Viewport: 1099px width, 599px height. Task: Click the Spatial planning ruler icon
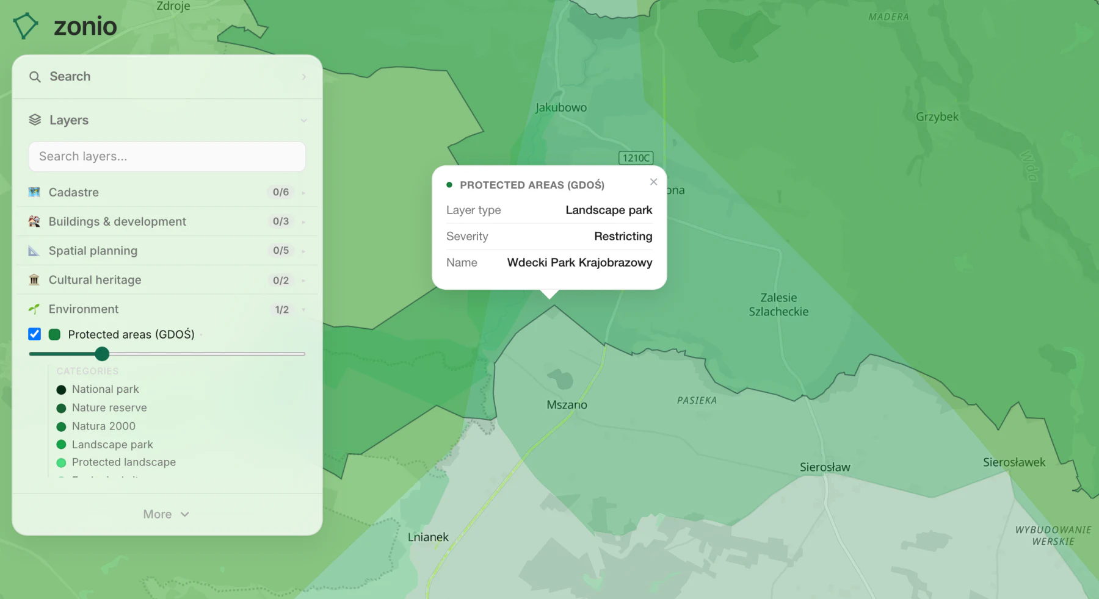tap(34, 251)
